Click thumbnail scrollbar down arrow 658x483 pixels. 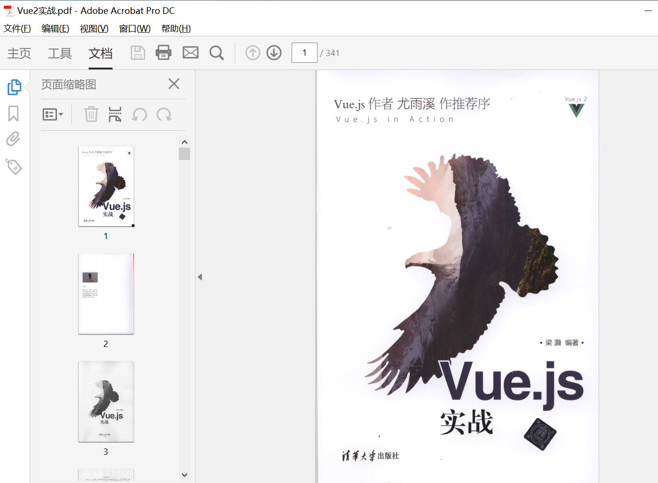(x=184, y=475)
